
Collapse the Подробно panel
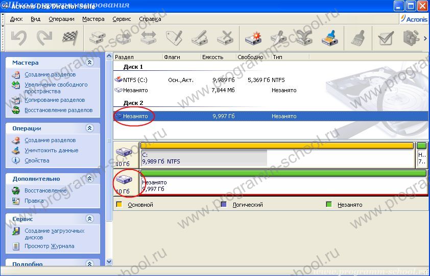tap(90, 263)
